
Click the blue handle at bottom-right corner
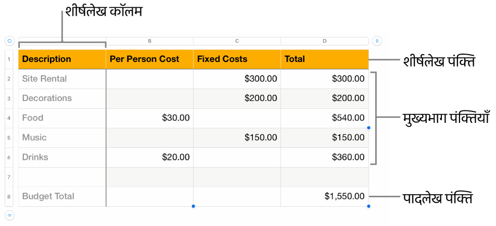pos(369,207)
